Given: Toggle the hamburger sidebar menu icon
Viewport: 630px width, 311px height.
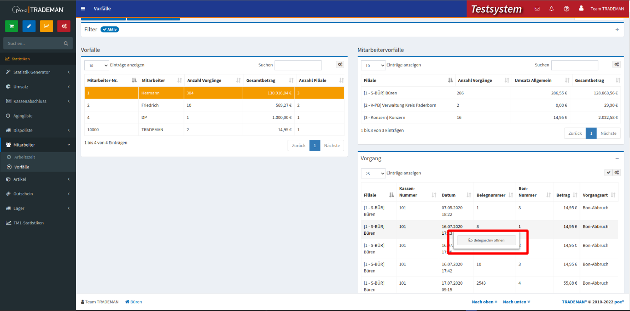Looking at the screenshot, I should 83,9.
